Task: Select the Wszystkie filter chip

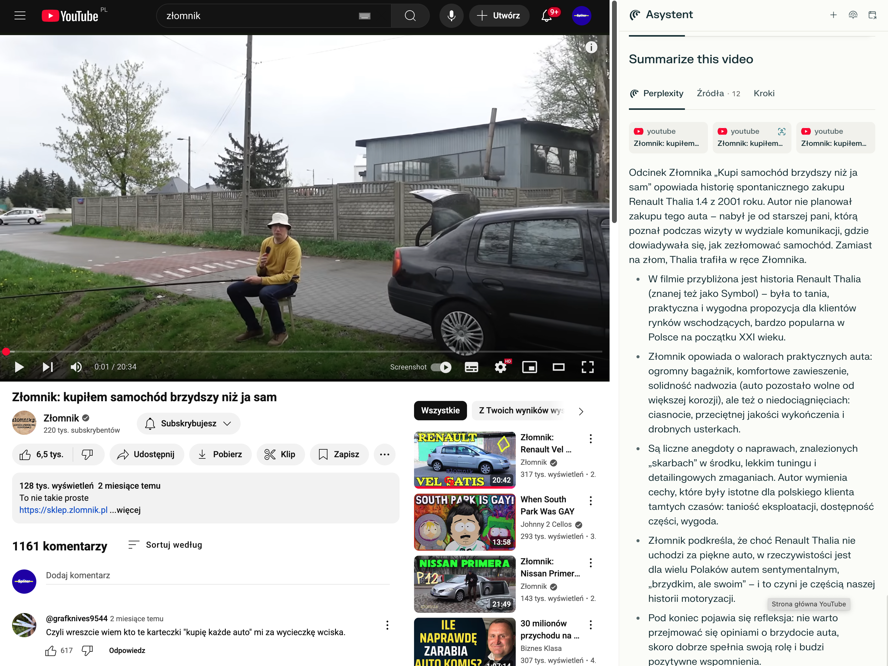Action: point(440,411)
